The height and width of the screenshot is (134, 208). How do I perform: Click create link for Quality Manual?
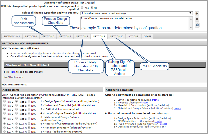164,124
